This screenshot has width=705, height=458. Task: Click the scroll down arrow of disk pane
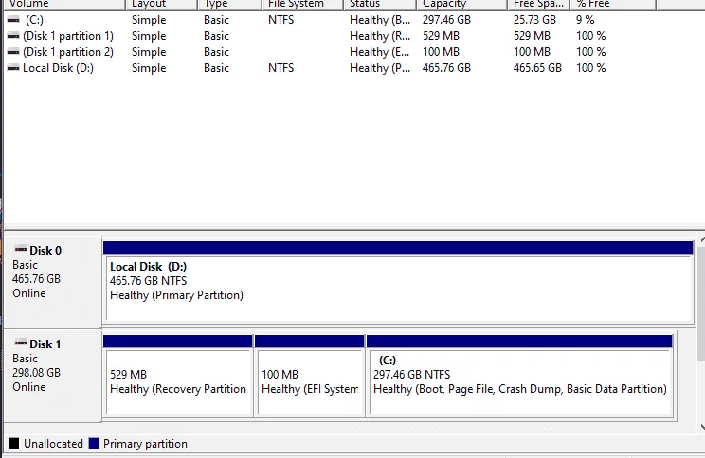(701, 426)
